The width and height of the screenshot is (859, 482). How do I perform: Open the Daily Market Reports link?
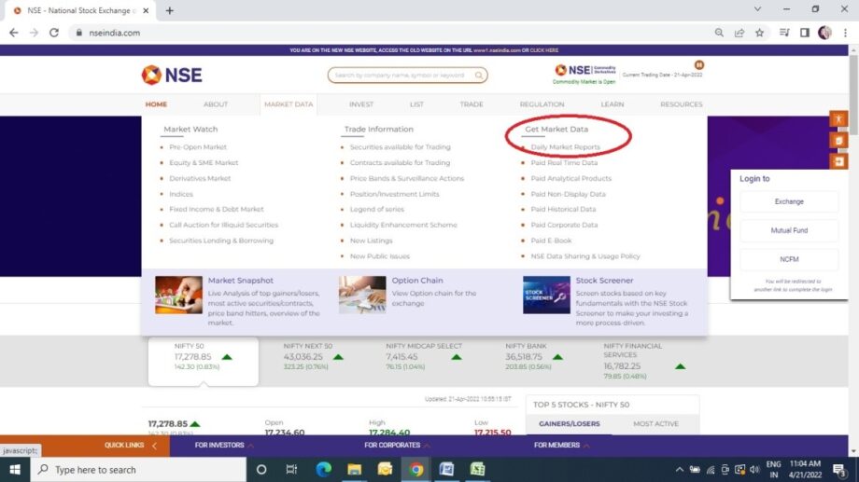point(565,147)
